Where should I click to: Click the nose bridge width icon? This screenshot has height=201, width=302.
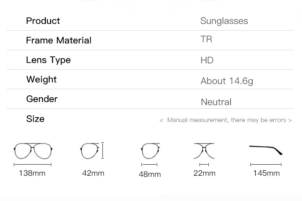204,150
